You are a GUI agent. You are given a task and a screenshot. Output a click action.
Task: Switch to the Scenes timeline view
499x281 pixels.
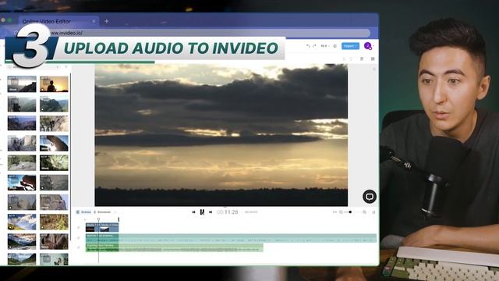pyautogui.click(x=84, y=212)
